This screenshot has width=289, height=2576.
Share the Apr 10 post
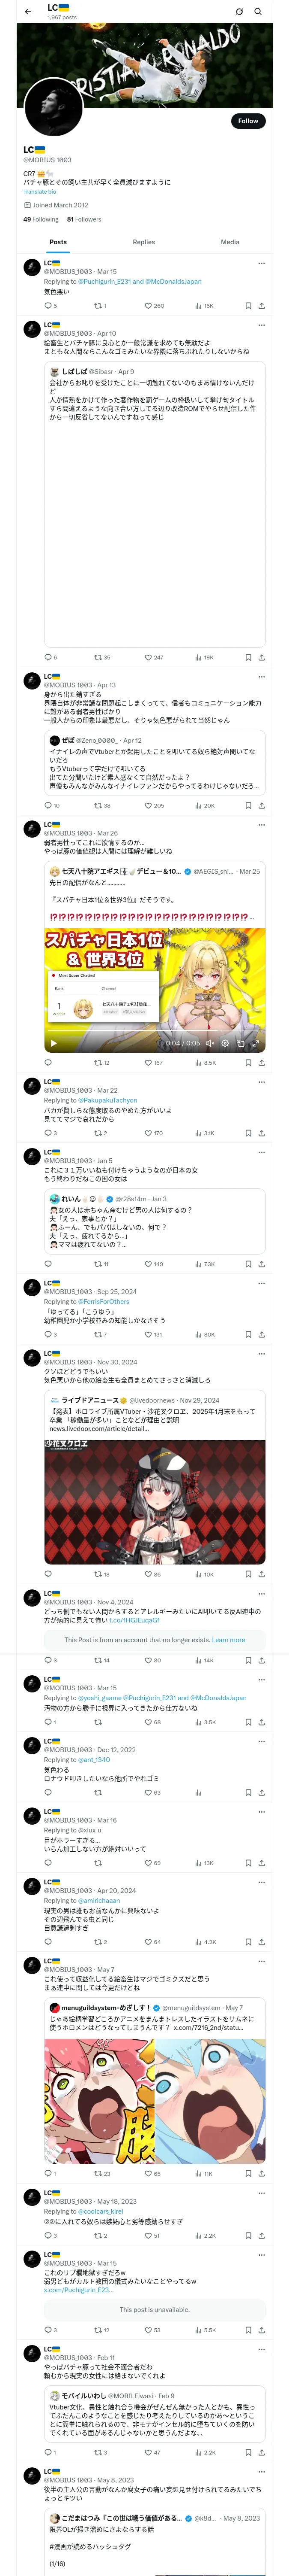[261, 658]
